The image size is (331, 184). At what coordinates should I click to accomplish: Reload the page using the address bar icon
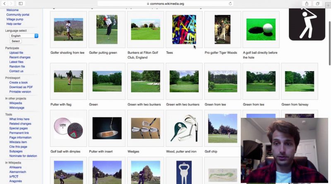coord(230,3)
